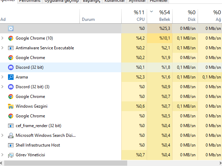The height and width of the screenshot is (166, 222).
Task: Click the Discord (32 bit) (3) icon
Action: pos(11,87)
